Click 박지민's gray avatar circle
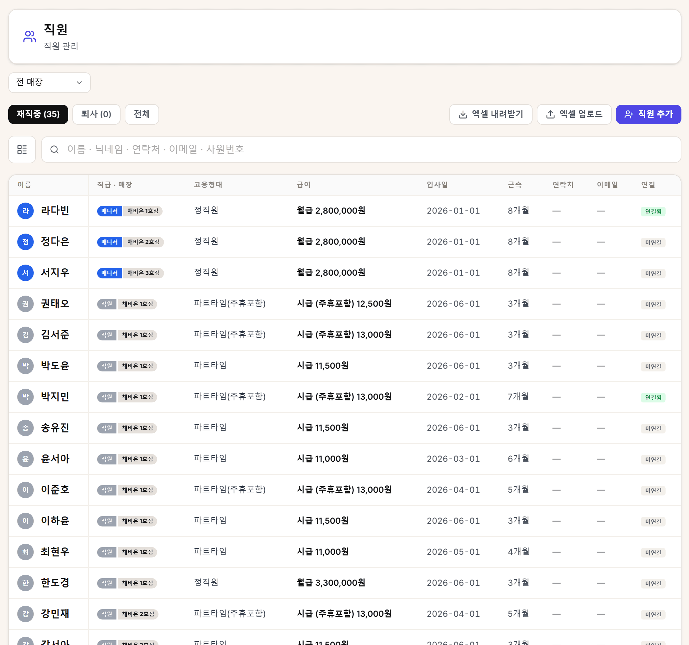The image size is (689, 645). 25,397
